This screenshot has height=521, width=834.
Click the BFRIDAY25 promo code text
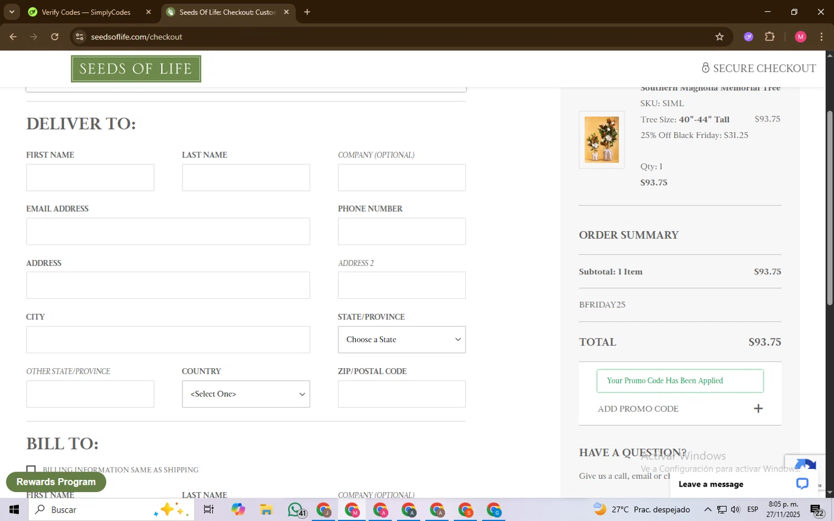tap(602, 305)
